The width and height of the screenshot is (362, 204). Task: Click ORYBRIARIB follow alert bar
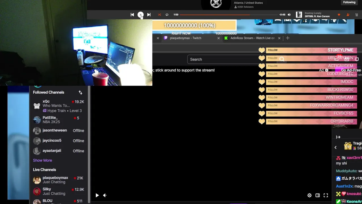click(311, 121)
